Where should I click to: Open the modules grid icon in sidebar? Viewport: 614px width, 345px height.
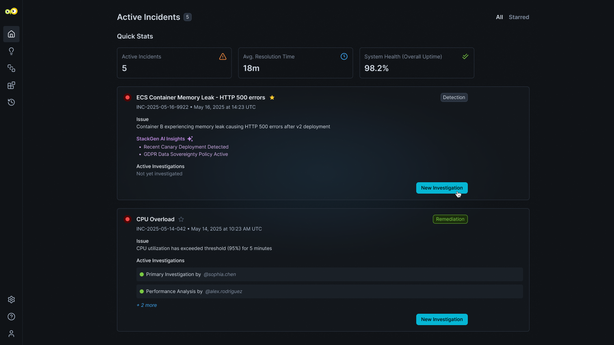click(x=11, y=85)
